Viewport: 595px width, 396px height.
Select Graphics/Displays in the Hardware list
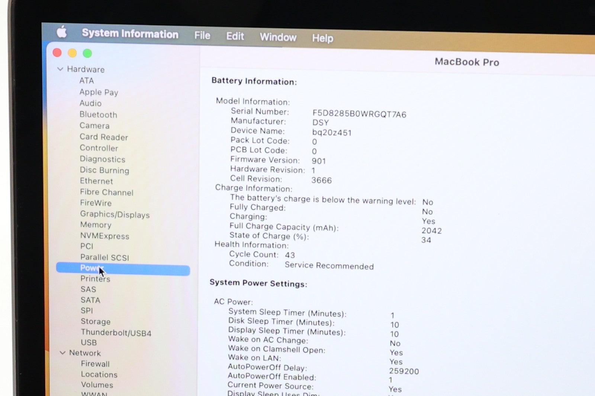pyautogui.click(x=115, y=214)
